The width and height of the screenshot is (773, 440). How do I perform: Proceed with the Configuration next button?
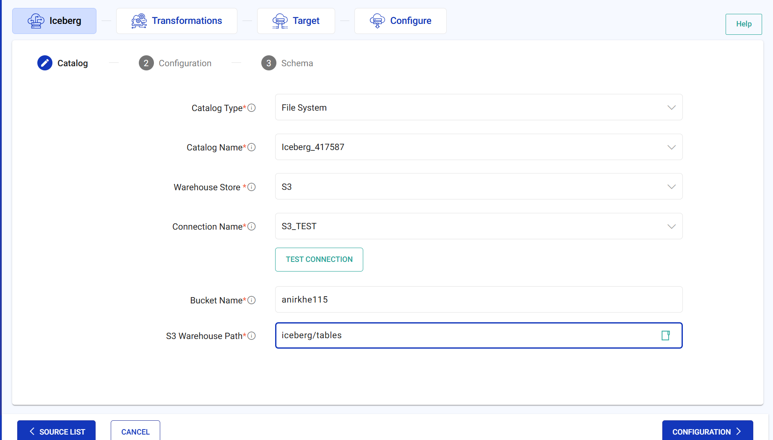707,431
